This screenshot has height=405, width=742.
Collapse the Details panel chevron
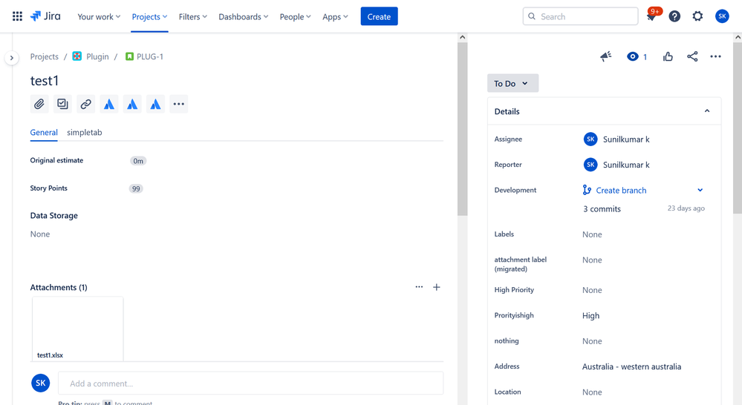(x=707, y=111)
